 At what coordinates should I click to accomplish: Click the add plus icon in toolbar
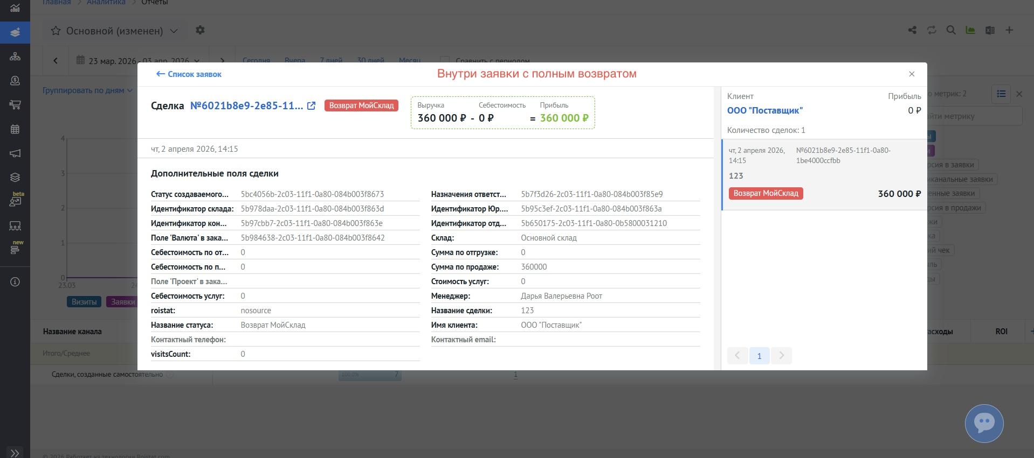pyautogui.click(x=1009, y=30)
